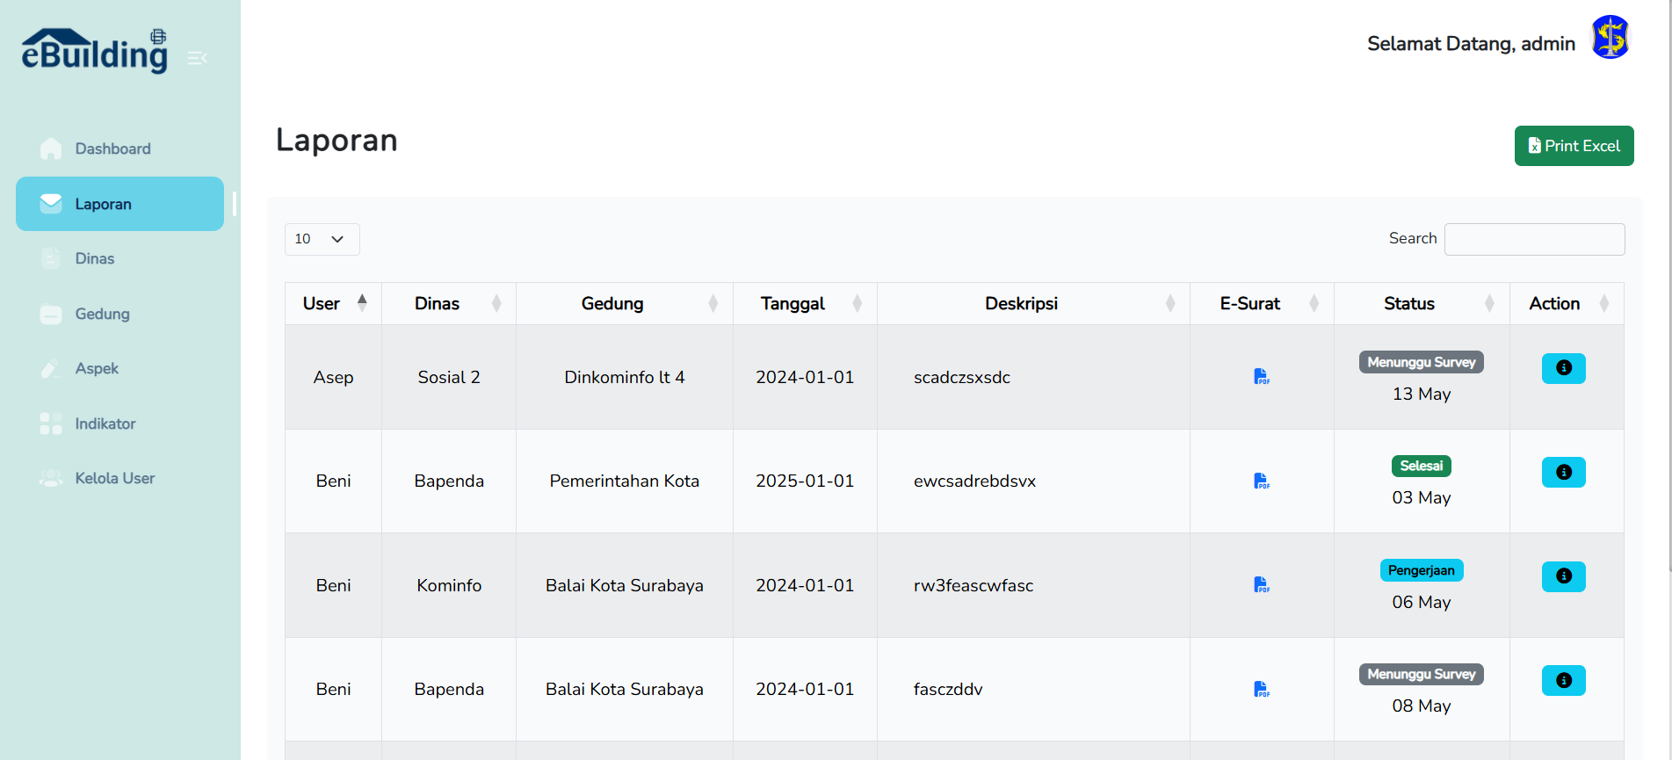Go to Dashboard in sidebar

[x=112, y=148]
